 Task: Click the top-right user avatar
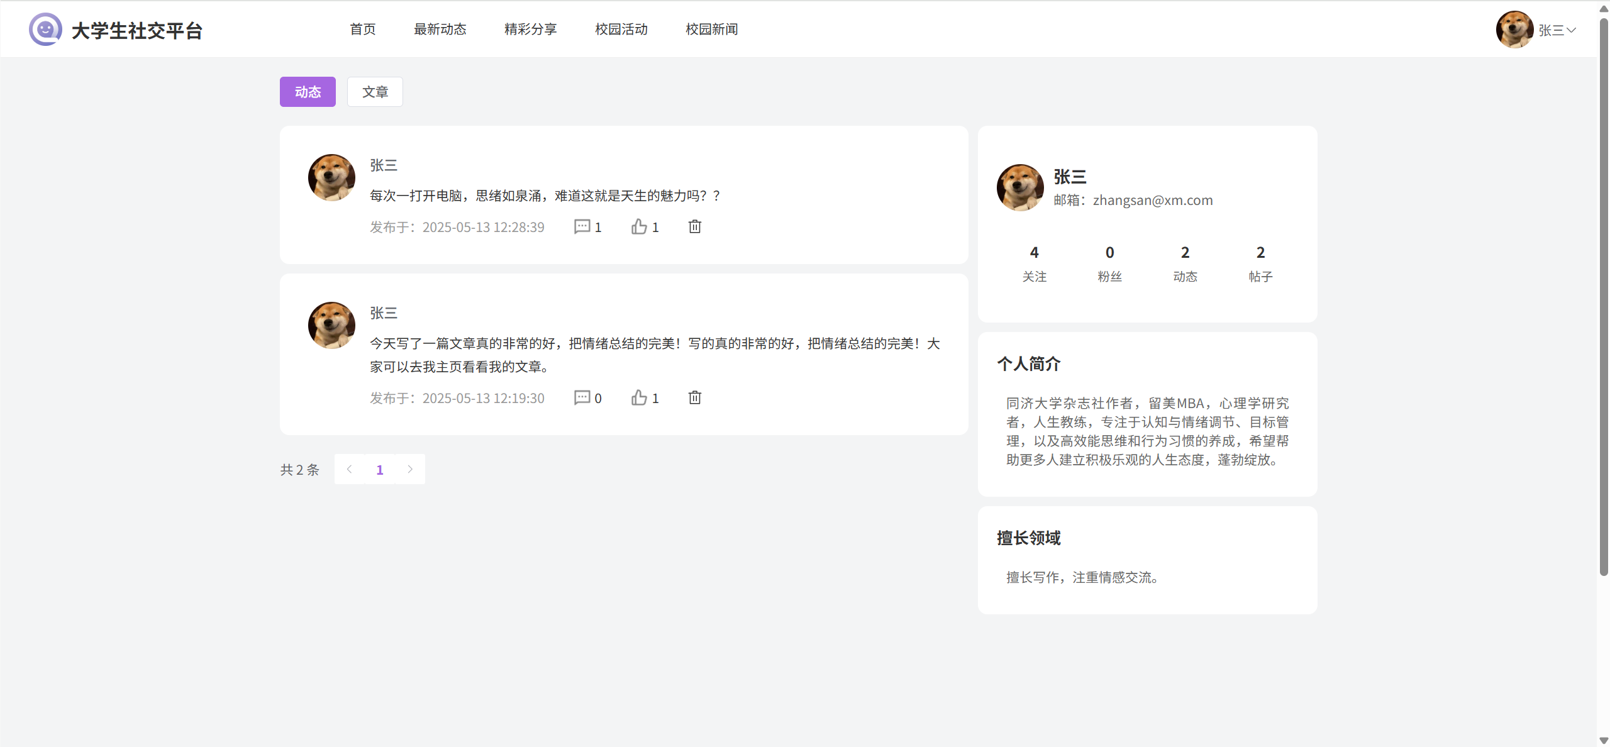click(1514, 30)
